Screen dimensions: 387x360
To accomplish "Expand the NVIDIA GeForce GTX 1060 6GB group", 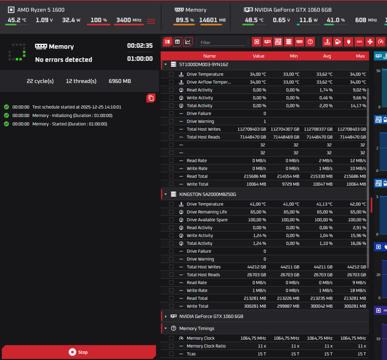I will 165,316.
